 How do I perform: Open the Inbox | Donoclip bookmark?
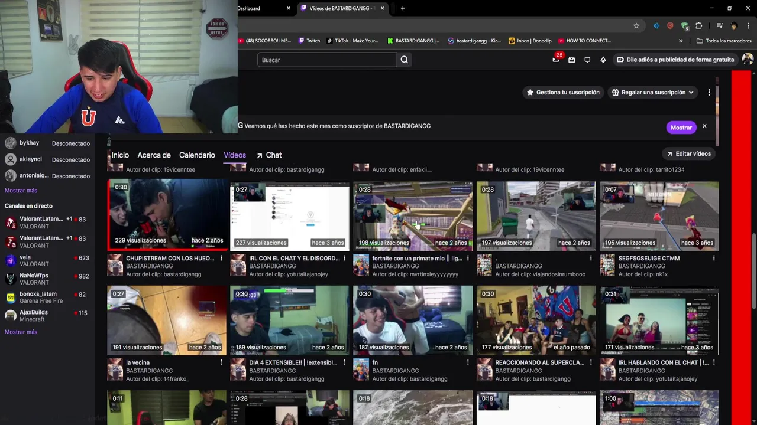pyautogui.click(x=530, y=41)
